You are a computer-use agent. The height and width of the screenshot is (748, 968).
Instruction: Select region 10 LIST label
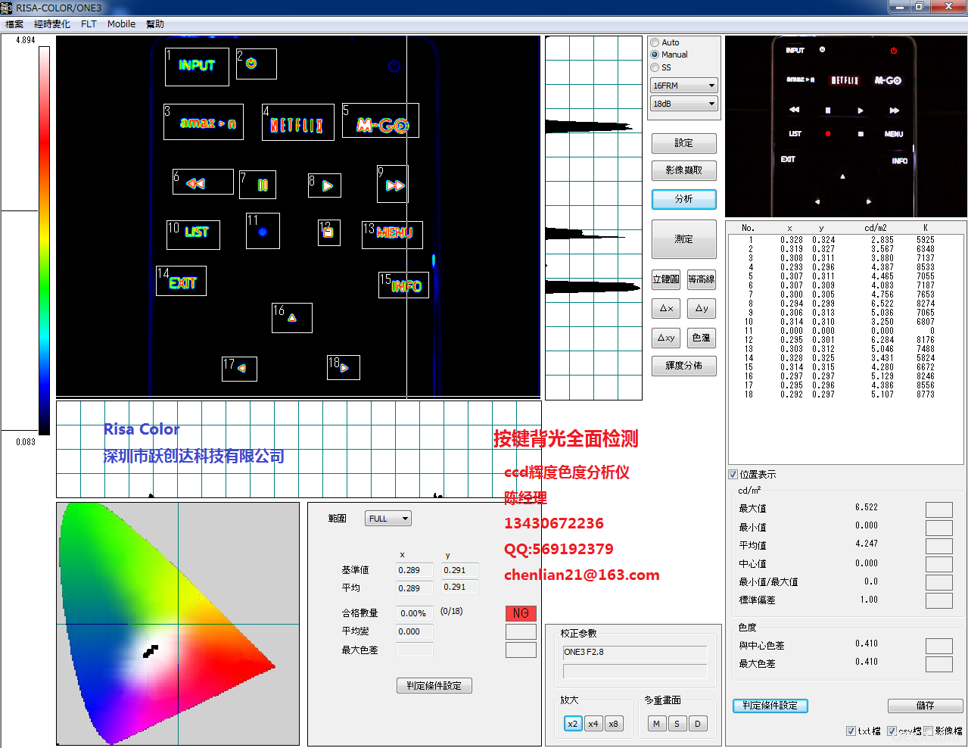(x=193, y=235)
